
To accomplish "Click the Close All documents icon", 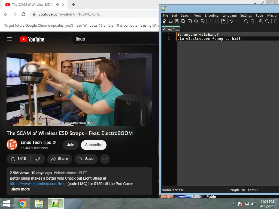I will 196,21.
